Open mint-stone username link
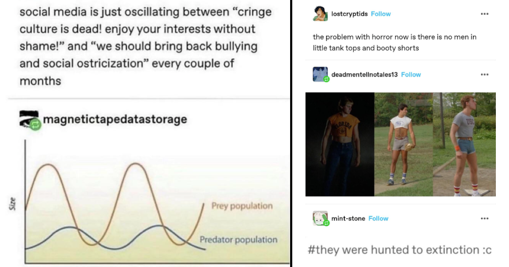Image resolution: width=509 pixels, height=267 pixels. 348,219
